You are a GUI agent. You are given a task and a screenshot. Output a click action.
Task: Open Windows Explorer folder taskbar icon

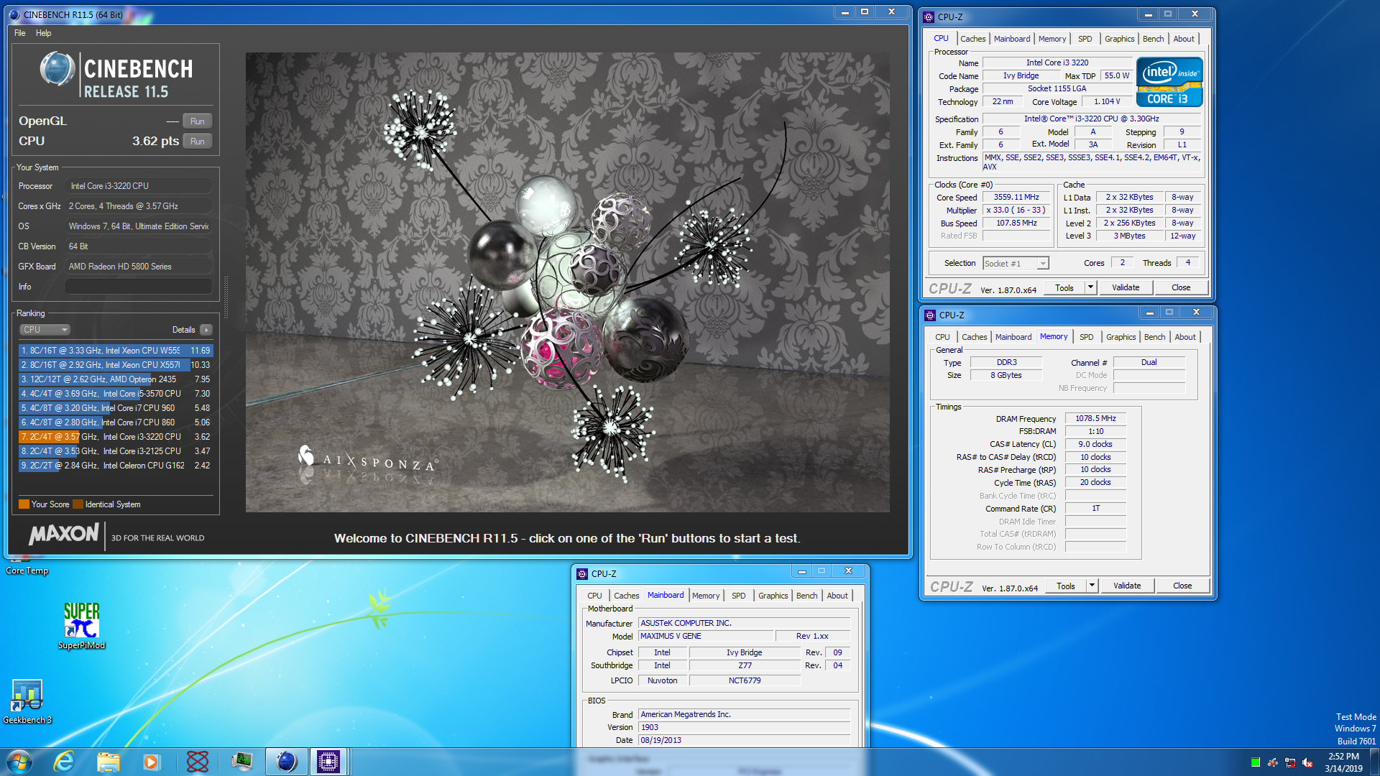108,762
